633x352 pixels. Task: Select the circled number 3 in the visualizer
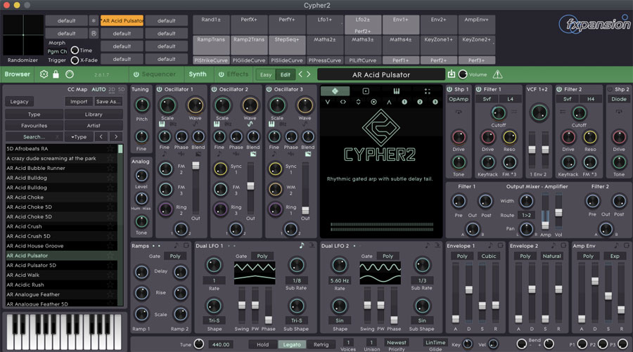click(x=435, y=102)
